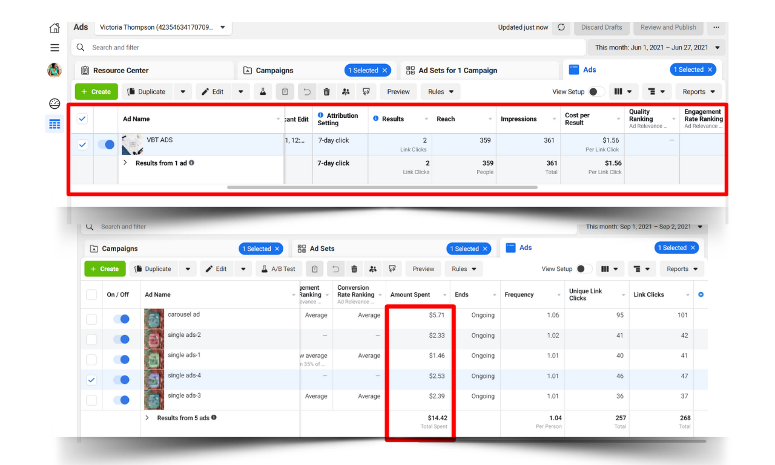Click the Discard Drafts button
This screenshot has height=465, width=775.
(601, 27)
